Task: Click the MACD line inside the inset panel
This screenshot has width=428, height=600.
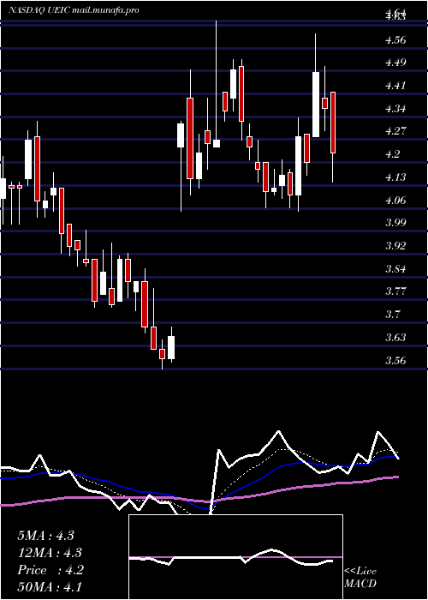Action: point(231,557)
